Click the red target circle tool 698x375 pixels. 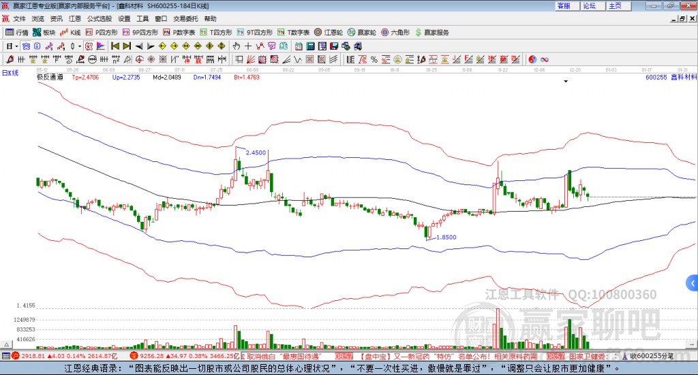139,59
